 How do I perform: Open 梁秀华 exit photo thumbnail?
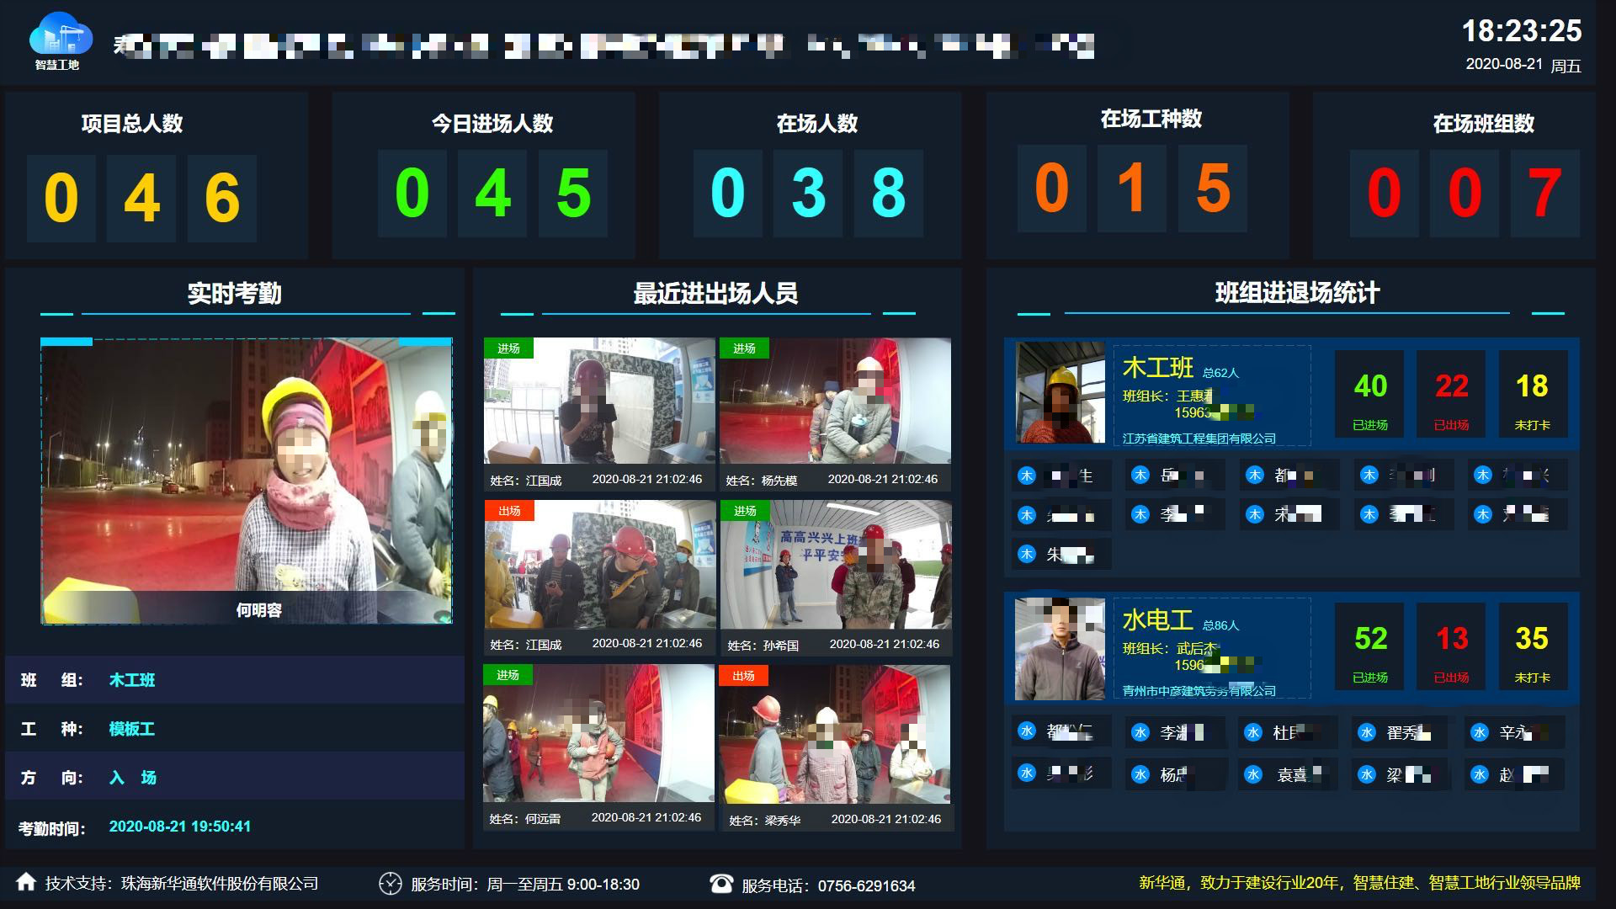tap(835, 734)
